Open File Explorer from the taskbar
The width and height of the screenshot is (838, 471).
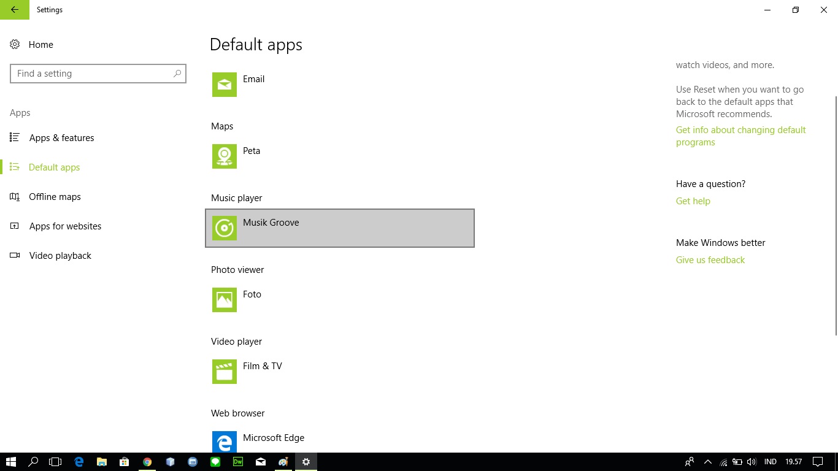coord(102,462)
